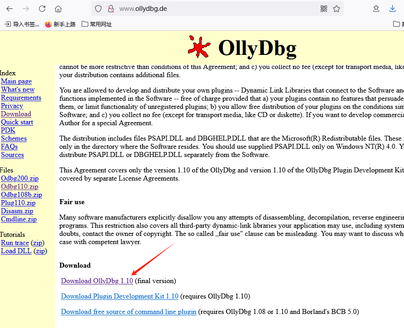Go to the browser home icon
The width and height of the screenshot is (404, 328).
click(58, 9)
